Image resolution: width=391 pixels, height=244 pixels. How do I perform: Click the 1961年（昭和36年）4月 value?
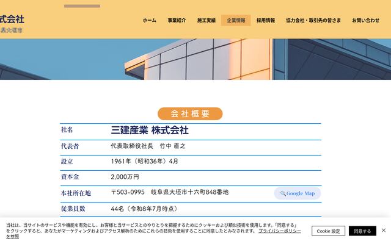click(x=144, y=161)
